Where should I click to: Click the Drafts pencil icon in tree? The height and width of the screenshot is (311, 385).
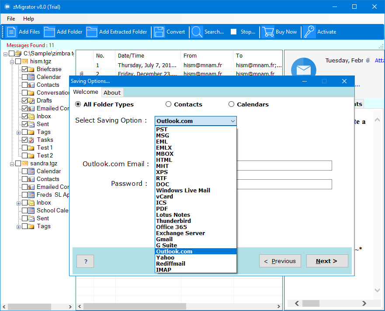coord(31,100)
